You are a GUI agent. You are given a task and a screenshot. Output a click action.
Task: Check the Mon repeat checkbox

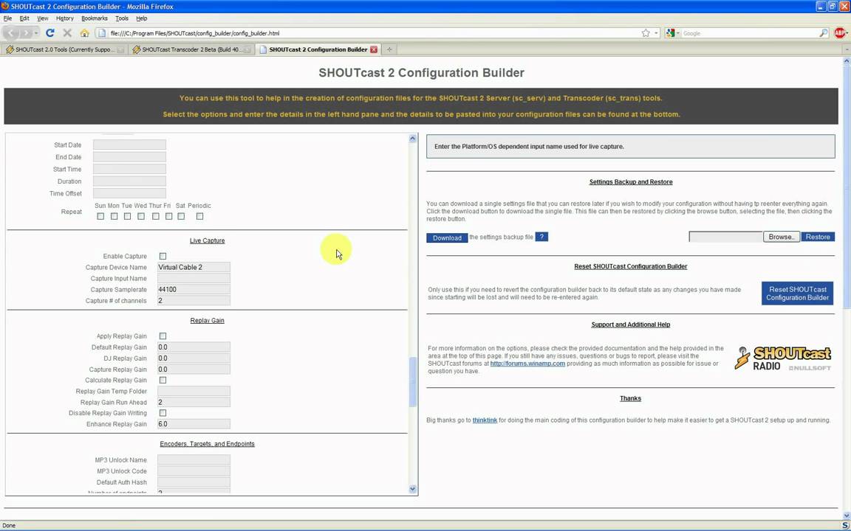[x=114, y=216]
